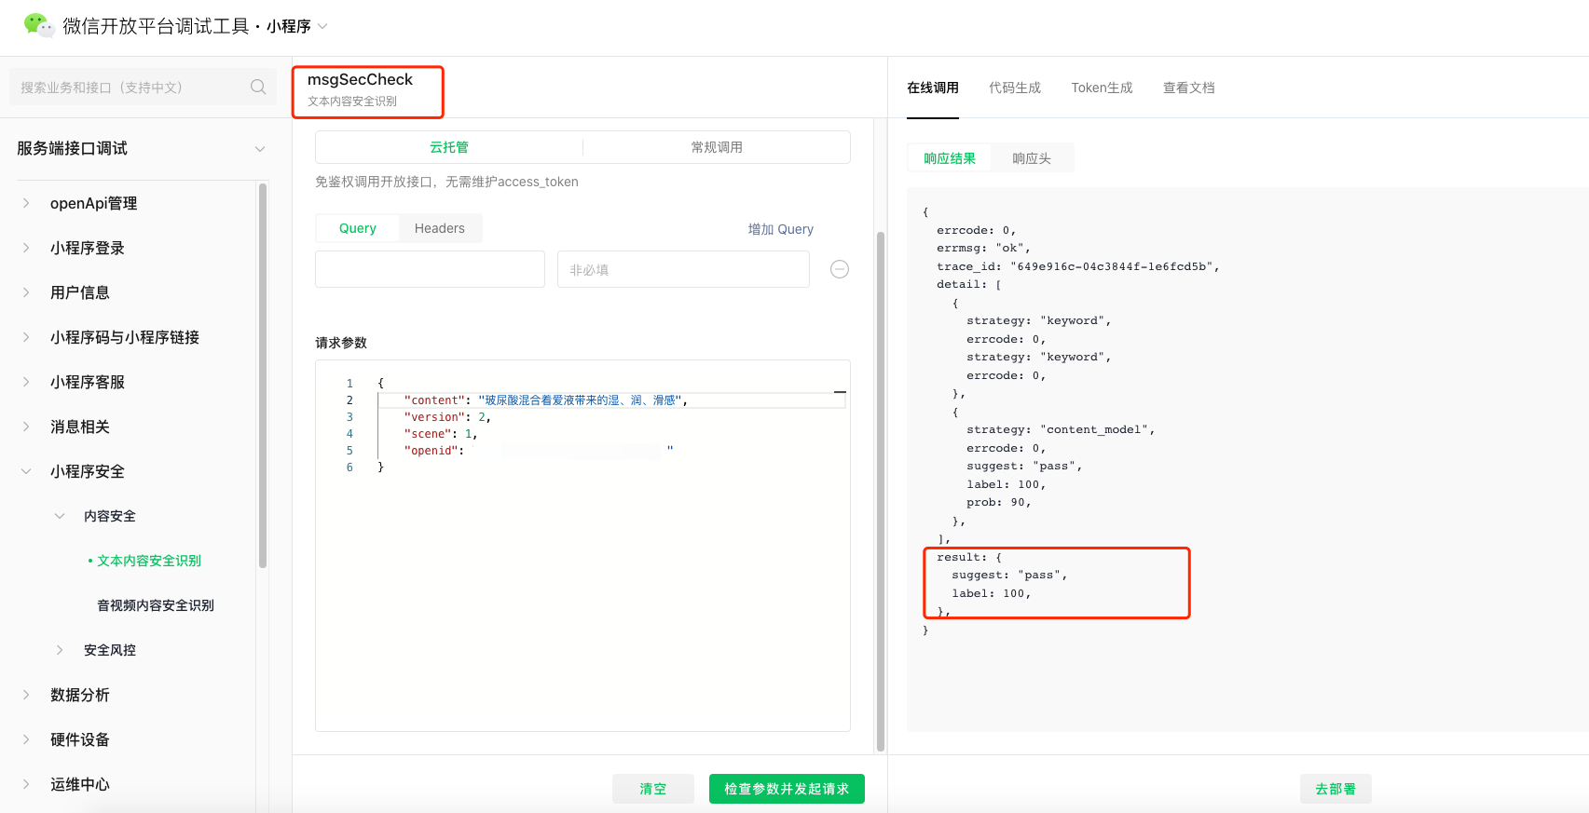Click the 清空 button
The image size is (1589, 813).
[x=653, y=789]
